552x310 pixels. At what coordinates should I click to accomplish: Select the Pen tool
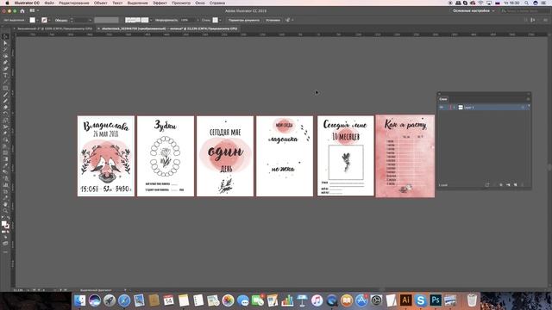click(5, 62)
